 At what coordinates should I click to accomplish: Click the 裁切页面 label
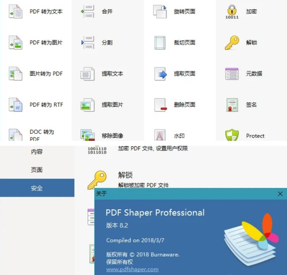pyautogui.click(x=184, y=43)
